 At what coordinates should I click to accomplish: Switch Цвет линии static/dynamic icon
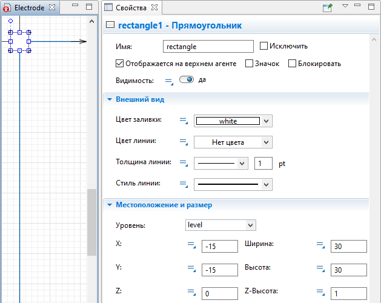pyautogui.click(x=184, y=142)
